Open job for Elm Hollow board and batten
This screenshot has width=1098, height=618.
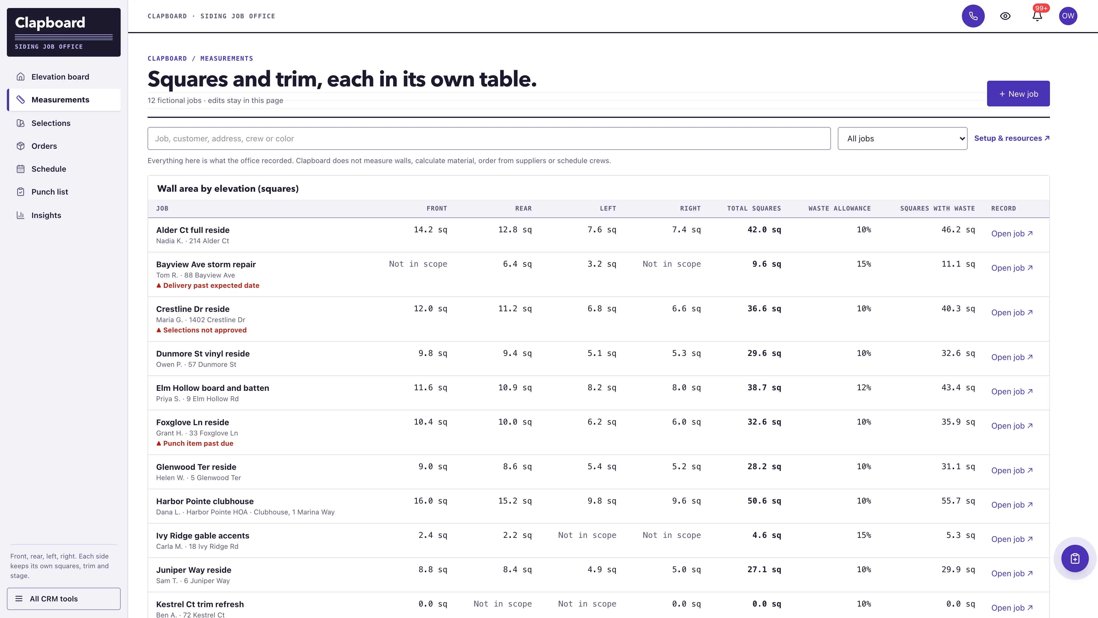(x=1012, y=391)
